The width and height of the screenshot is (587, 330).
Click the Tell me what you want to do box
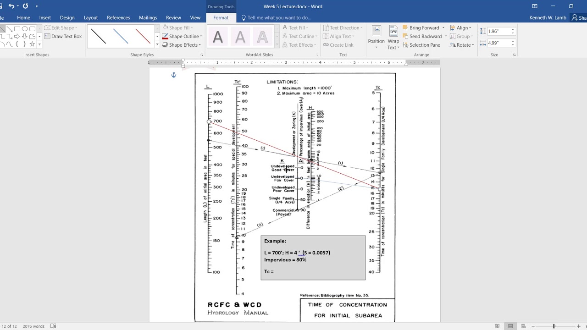click(x=276, y=17)
